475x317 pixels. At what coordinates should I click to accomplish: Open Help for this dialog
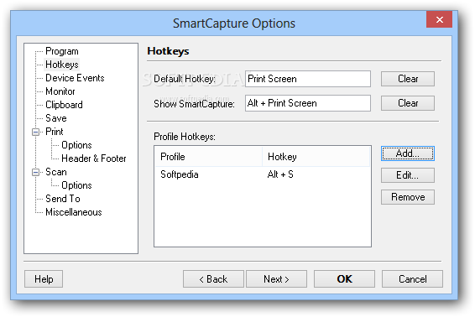[44, 279]
